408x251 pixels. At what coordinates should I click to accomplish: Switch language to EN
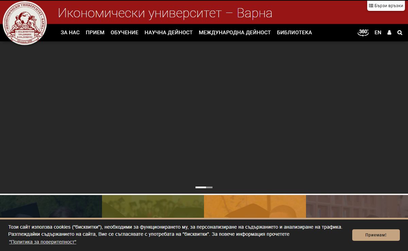click(378, 33)
